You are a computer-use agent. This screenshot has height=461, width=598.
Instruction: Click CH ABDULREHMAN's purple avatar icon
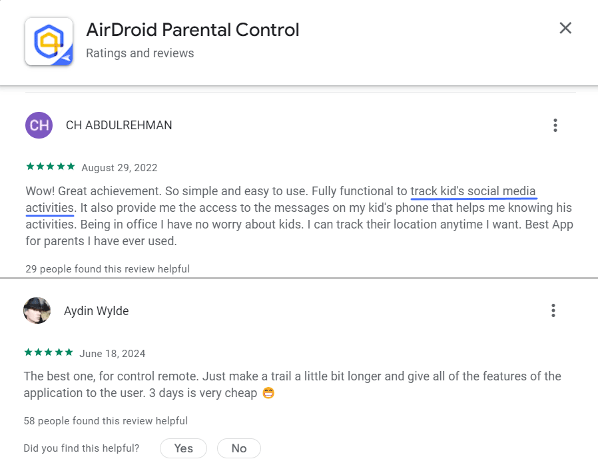pyautogui.click(x=39, y=125)
